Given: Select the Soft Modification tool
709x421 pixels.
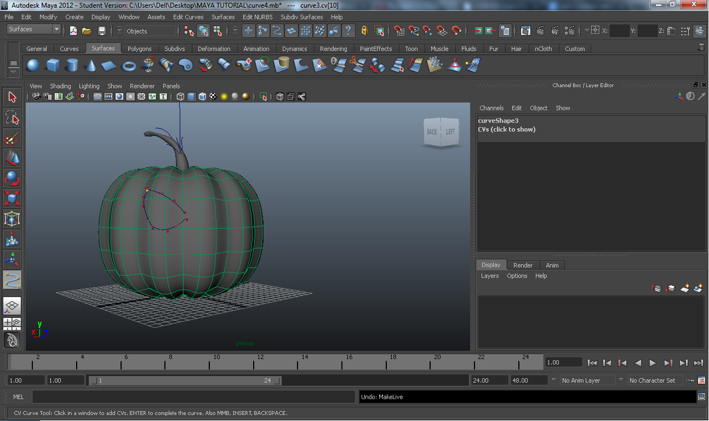Looking at the screenshot, I should click(x=12, y=239).
